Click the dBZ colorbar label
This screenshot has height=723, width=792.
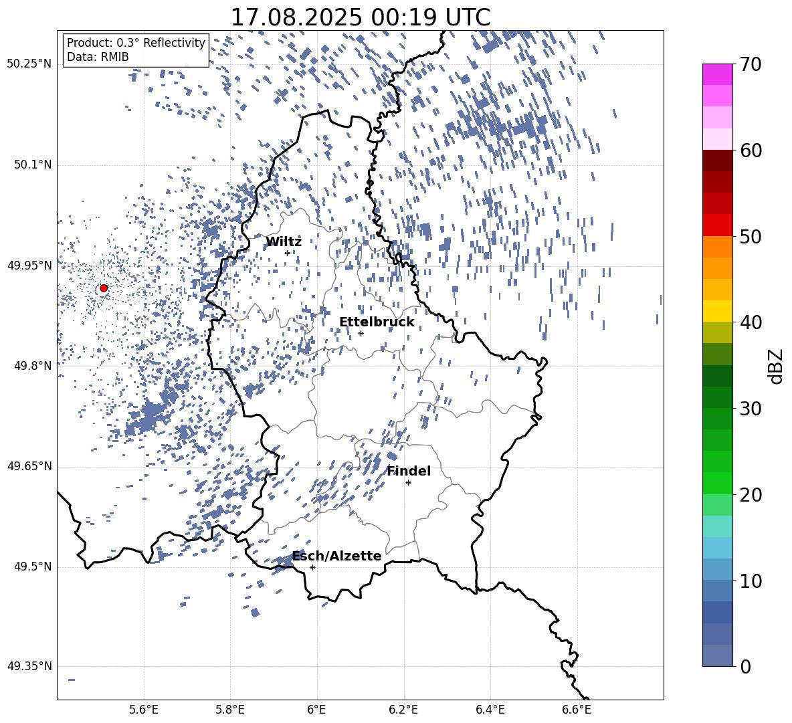pyautogui.click(x=777, y=367)
